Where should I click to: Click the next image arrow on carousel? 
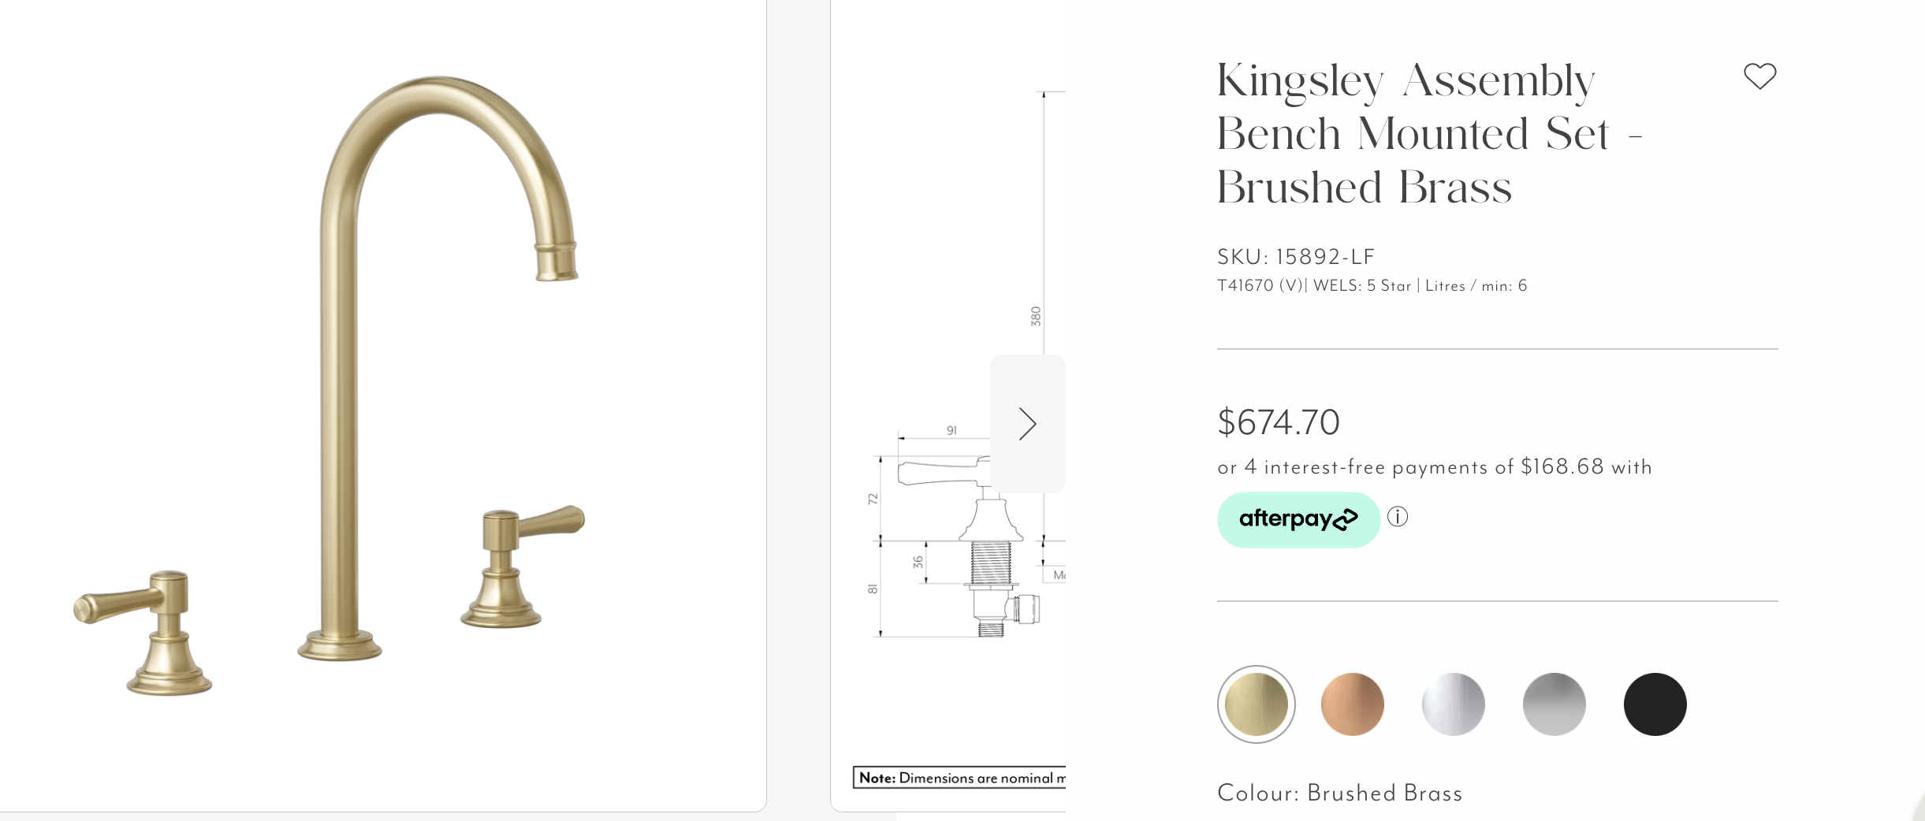1027,424
